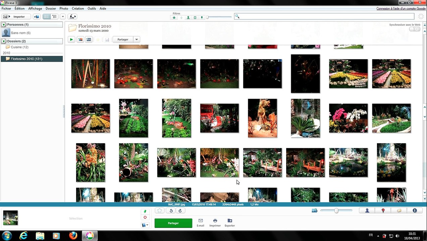Image resolution: width=427 pixels, height=241 pixels.
Task: Open the Création menu
Action: [78, 8]
